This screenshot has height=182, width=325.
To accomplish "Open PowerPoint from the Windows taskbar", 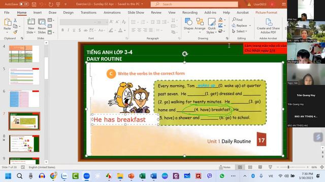I will (131, 176).
